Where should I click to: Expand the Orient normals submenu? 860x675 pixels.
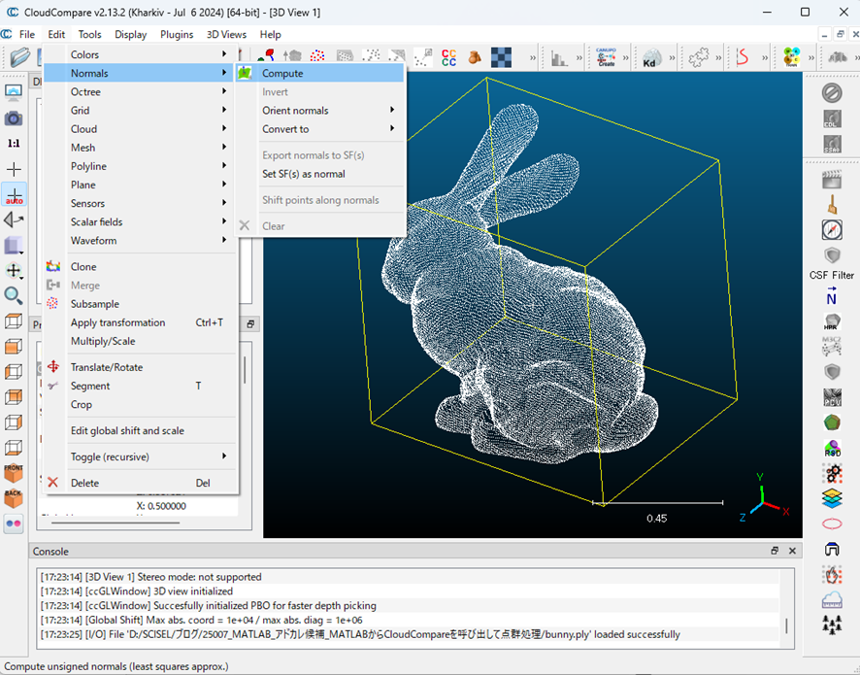(295, 111)
